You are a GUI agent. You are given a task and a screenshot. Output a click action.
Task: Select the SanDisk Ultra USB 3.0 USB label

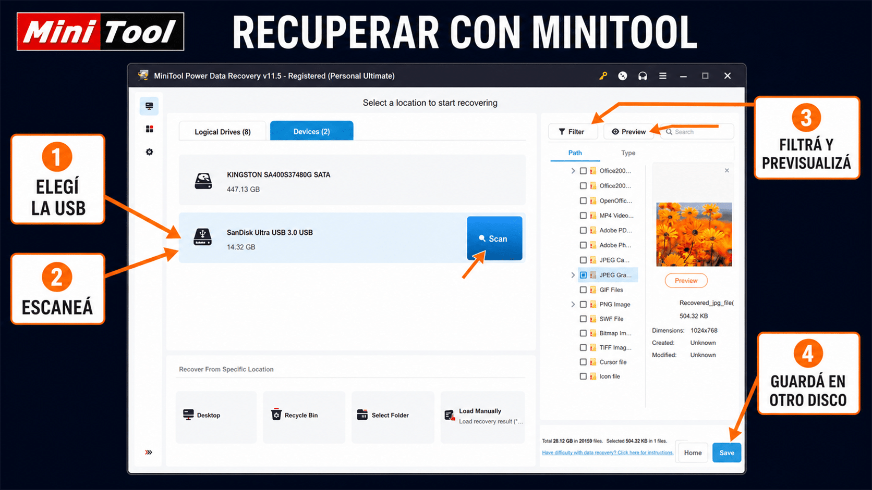(x=270, y=233)
